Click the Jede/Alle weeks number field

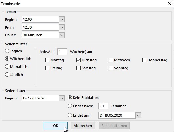click(x=62, y=52)
